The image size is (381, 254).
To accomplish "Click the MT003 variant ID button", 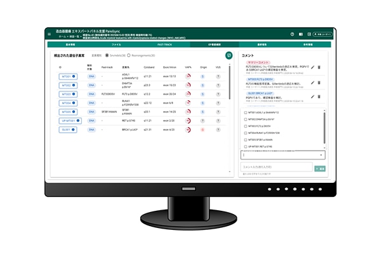I will (67, 93).
